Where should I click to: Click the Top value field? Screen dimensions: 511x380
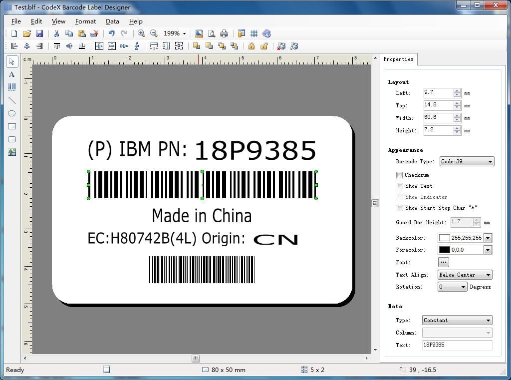tap(438, 105)
